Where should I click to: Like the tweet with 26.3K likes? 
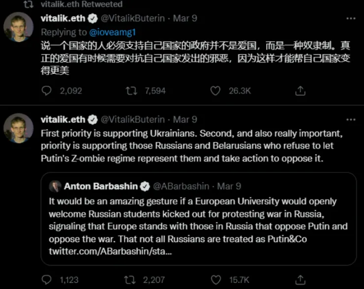215,90
